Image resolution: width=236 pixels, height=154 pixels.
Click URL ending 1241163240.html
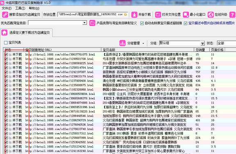[x=59, y=151]
